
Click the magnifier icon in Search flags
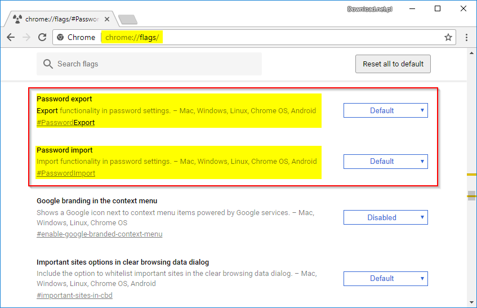48,64
